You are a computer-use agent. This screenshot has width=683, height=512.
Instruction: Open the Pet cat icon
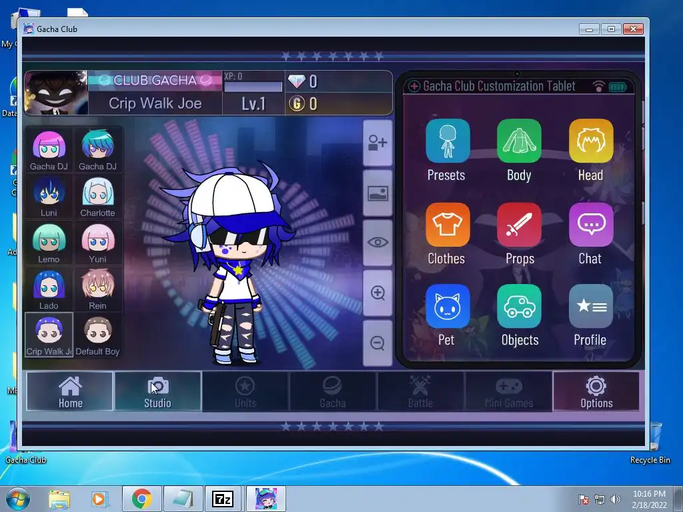pos(448,306)
